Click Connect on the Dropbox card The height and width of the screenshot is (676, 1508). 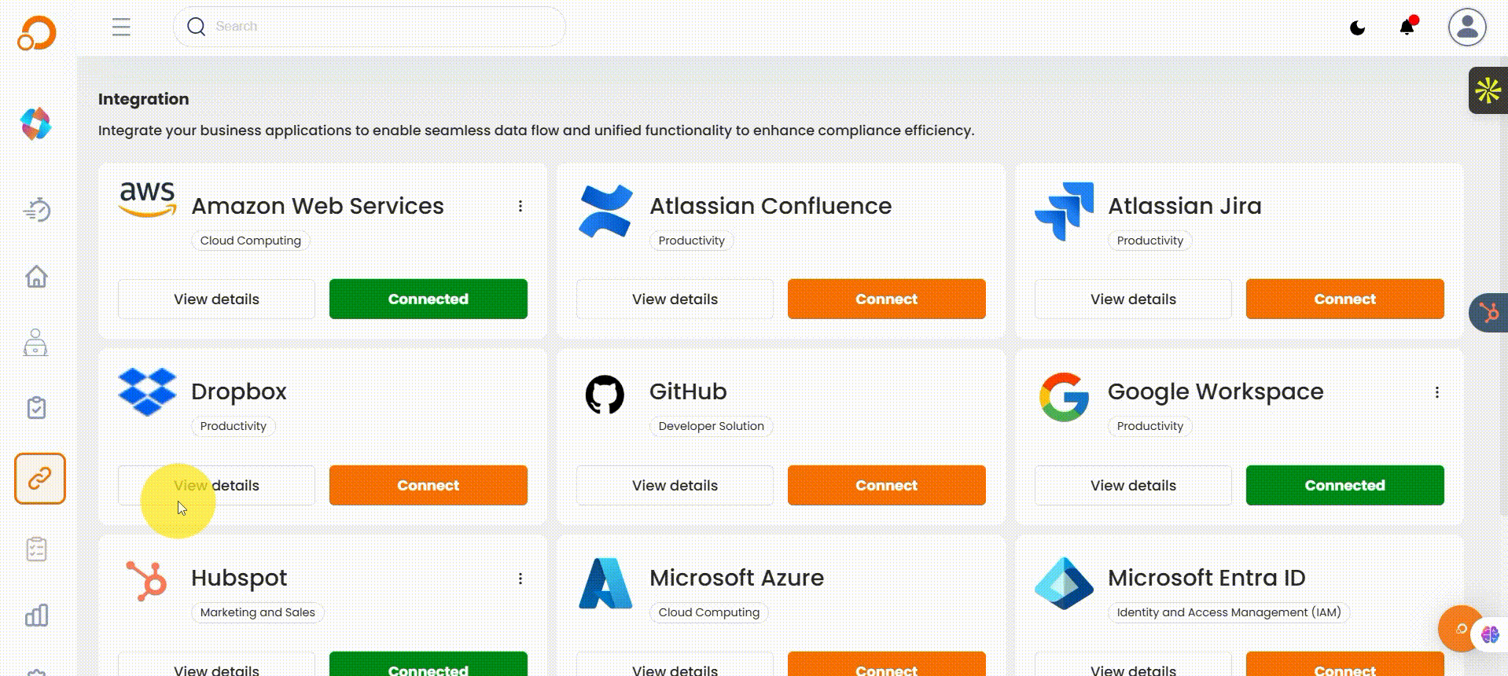point(428,485)
